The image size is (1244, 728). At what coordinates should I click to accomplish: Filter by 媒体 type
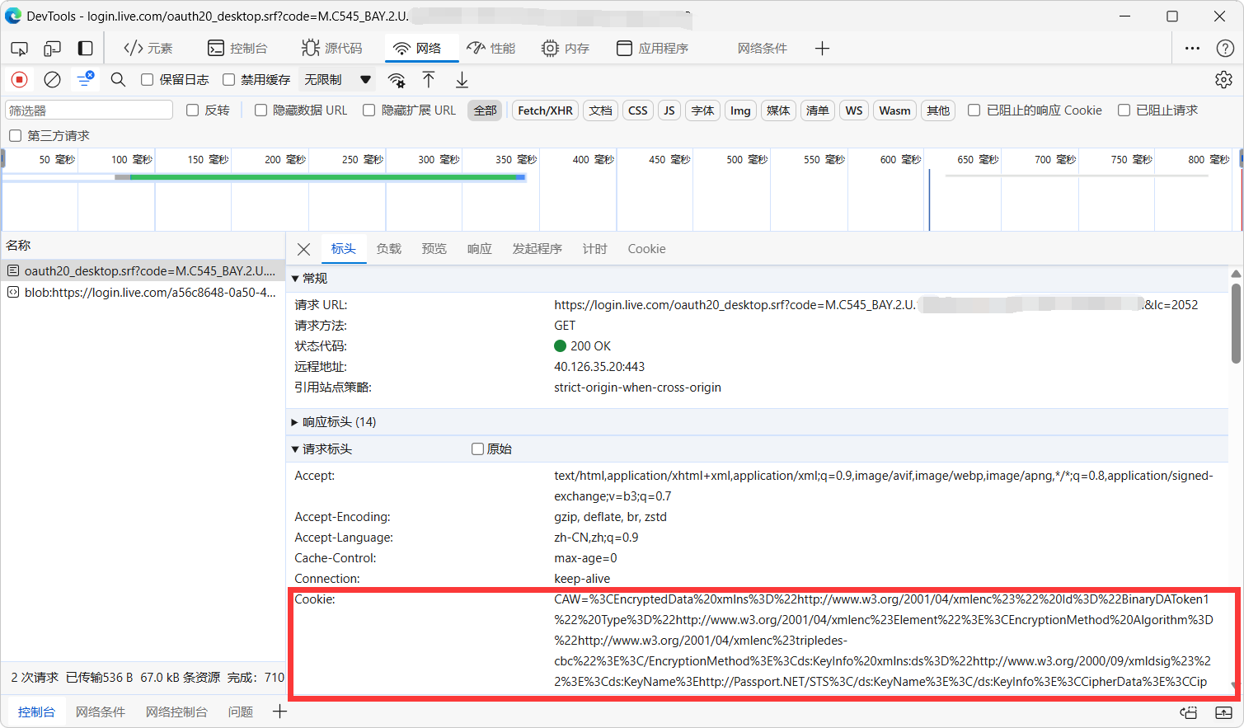[778, 110]
